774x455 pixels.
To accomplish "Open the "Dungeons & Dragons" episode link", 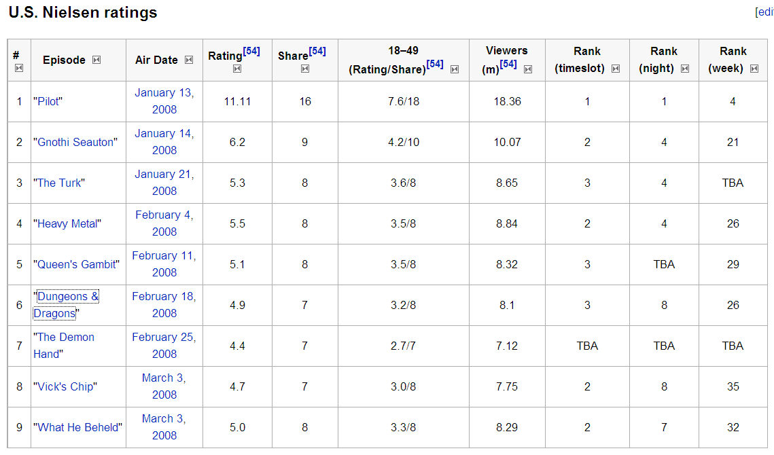I will [66, 305].
